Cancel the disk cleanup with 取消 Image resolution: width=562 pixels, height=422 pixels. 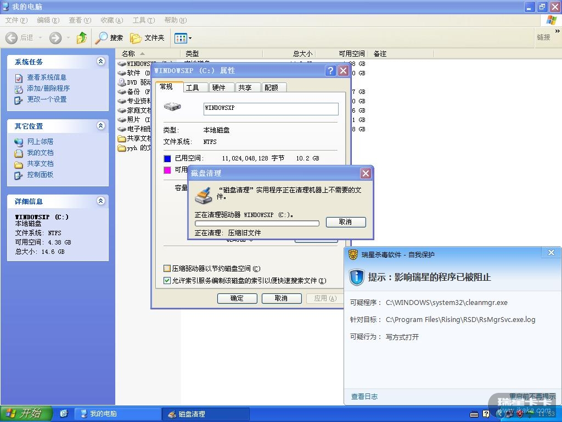[x=346, y=222]
